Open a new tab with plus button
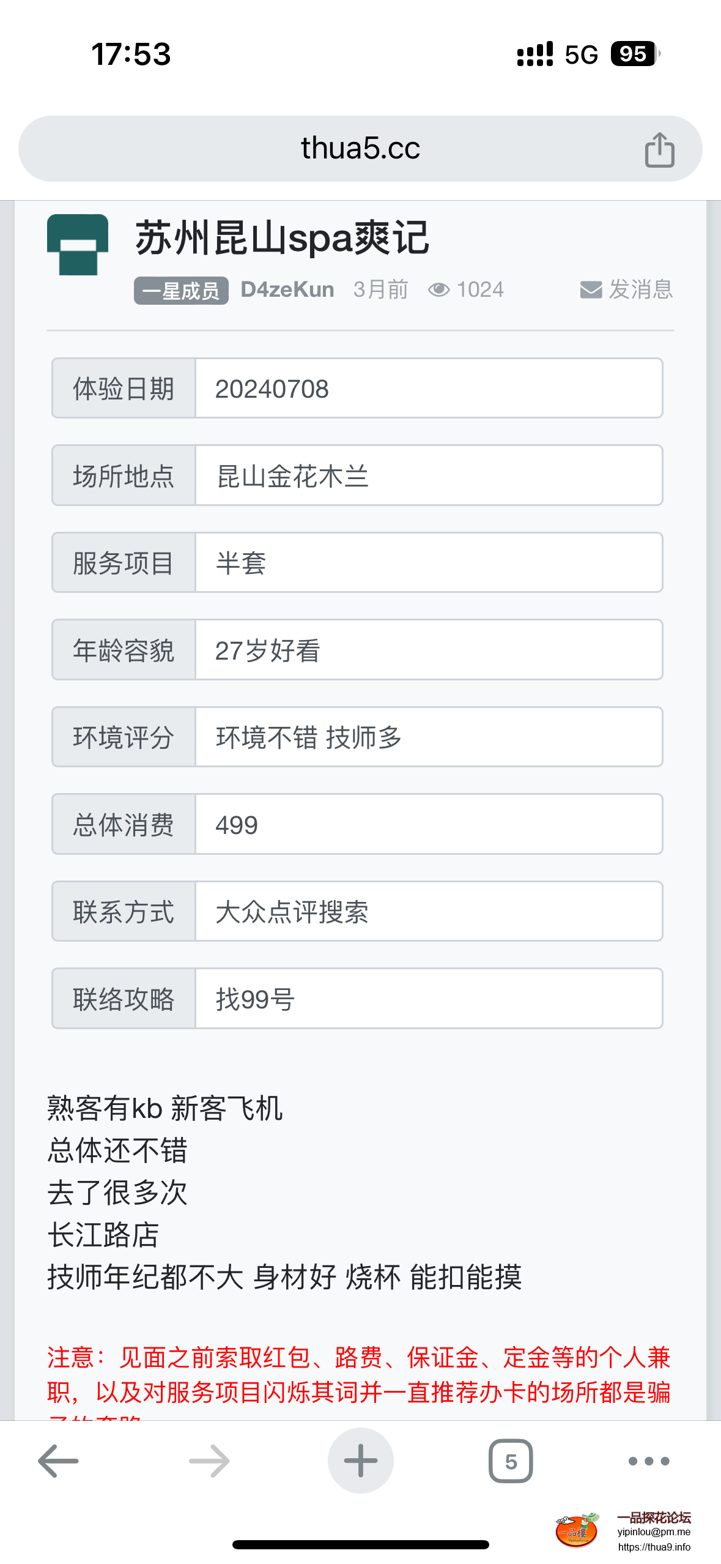The image size is (721, 1564). pos(360,1460)
